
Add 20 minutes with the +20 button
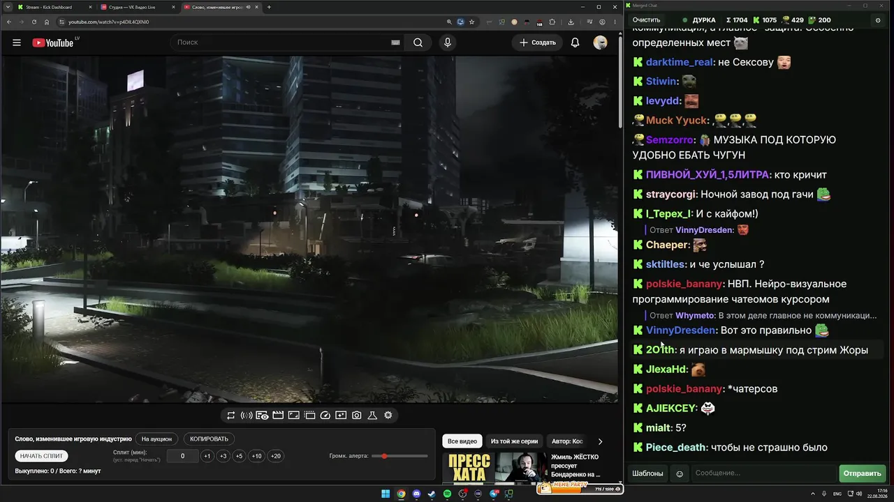pos(275,456)
